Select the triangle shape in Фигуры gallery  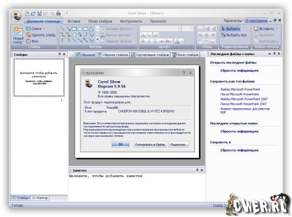(x=91, y=29)
